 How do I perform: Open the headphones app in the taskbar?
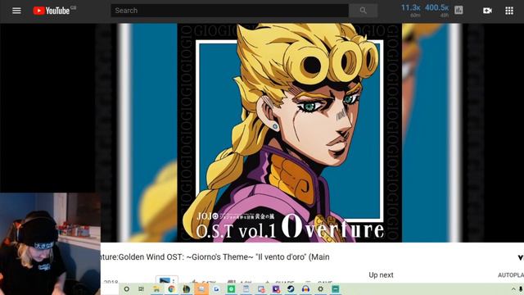(305, 289)
